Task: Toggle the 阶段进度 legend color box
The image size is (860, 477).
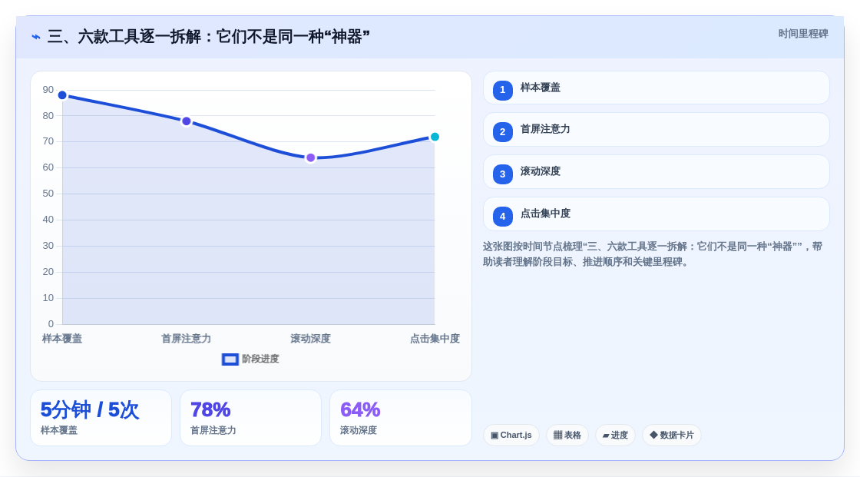Action: [x=230, y=359]
